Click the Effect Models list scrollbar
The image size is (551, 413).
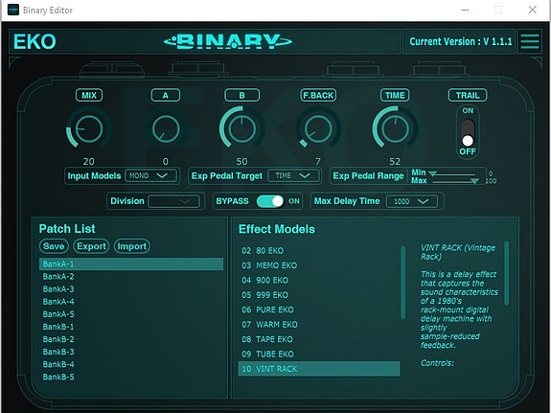click(x=402, y=283)
